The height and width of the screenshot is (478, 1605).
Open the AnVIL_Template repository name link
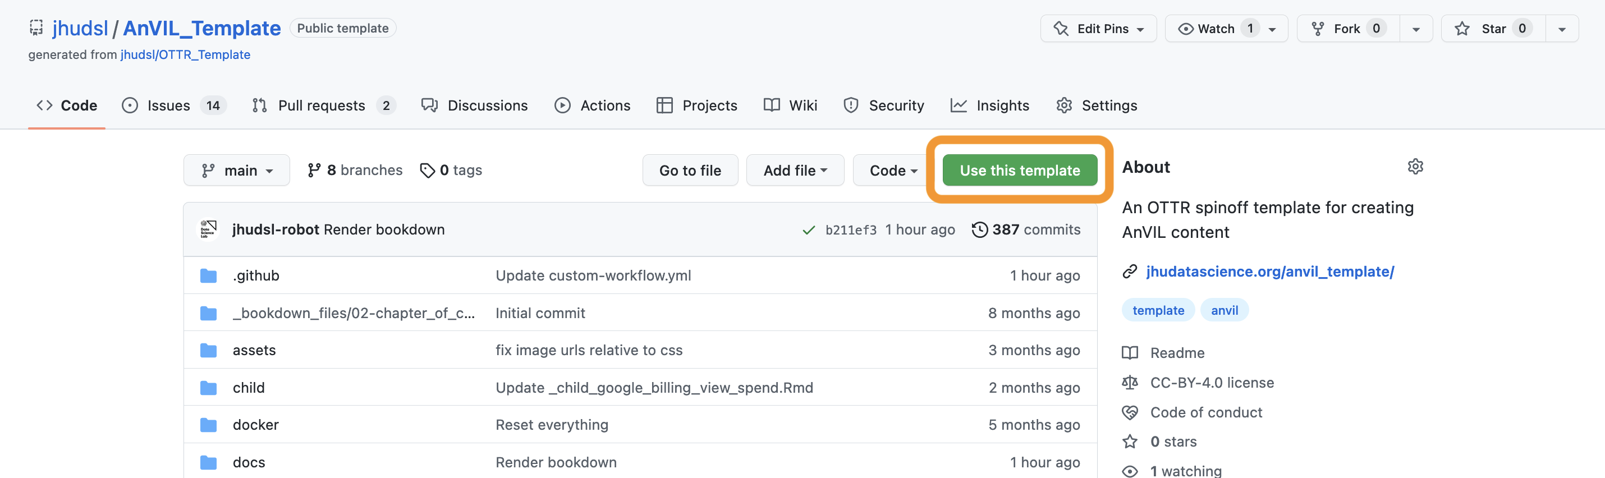(x=202, y=28)
